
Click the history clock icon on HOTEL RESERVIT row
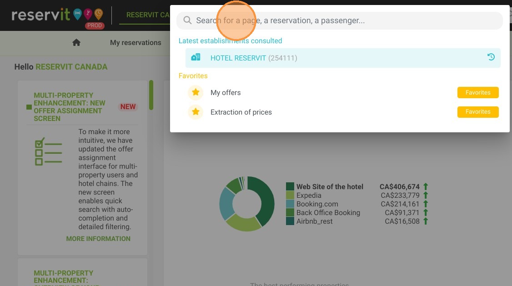491,57
